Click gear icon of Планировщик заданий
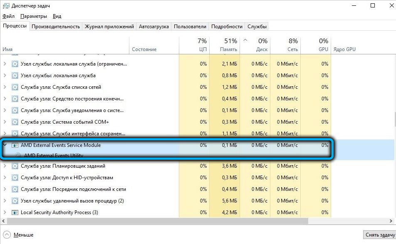Viewport: 396px width, 244px height. 15,166
